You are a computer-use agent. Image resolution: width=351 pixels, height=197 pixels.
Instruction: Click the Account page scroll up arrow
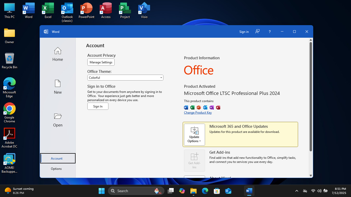(311, 40)
